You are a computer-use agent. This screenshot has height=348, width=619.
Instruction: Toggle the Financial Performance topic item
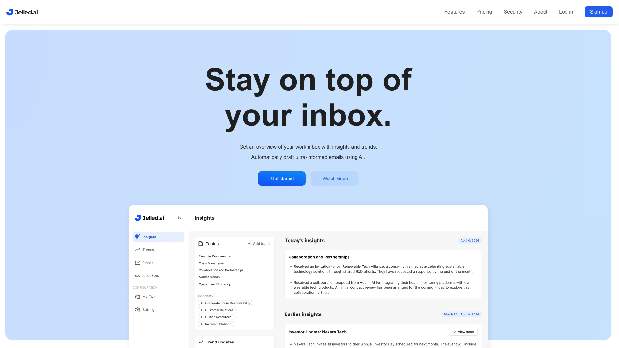[214, 256]
